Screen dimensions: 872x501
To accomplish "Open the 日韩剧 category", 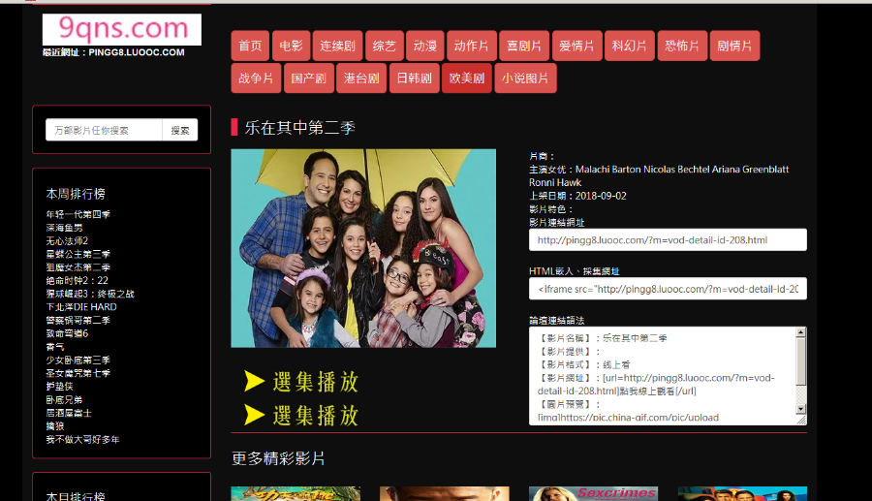I will click(x=415, y=78).
